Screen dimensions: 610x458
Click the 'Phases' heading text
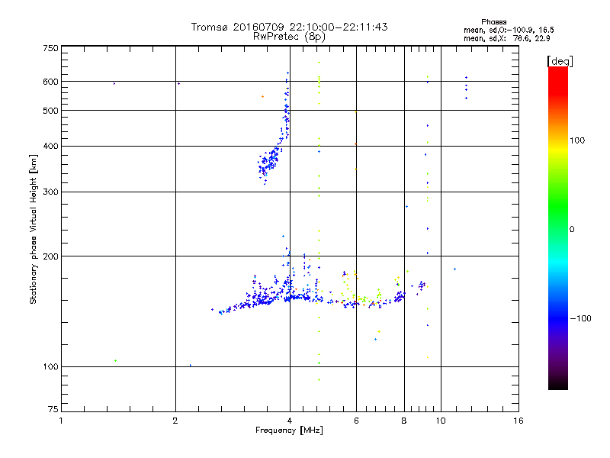tap(493, 22)
